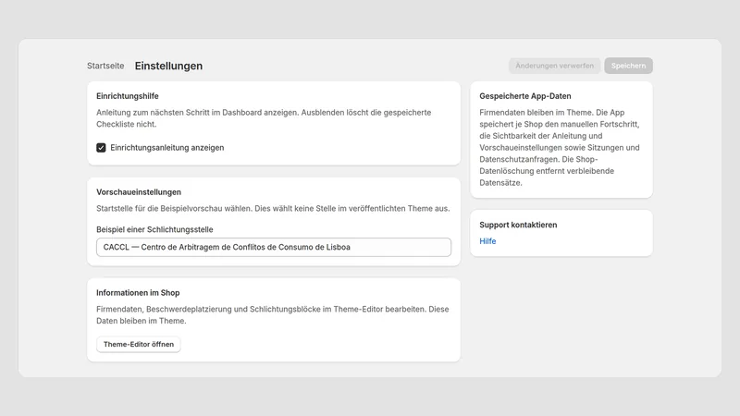Click the 'Firmendaten bleiben im Theme' paragraph
Image resolution: width=740 pixels, height=416 pixels.
pyautogui.click(x=561, y=148)
